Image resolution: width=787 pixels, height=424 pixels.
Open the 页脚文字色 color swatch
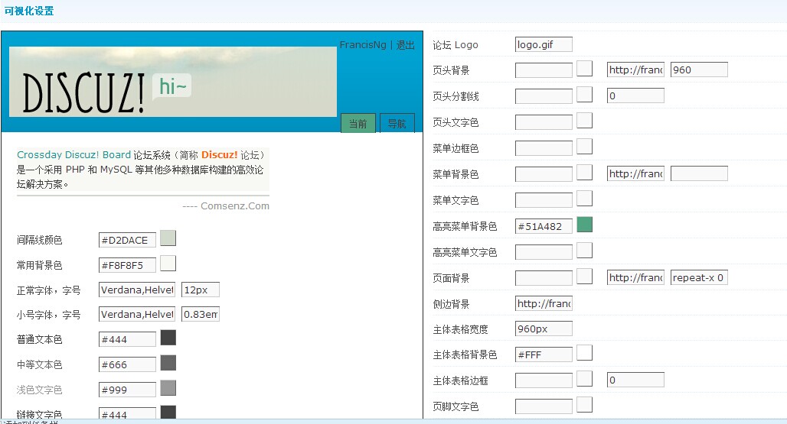[584, 405]
